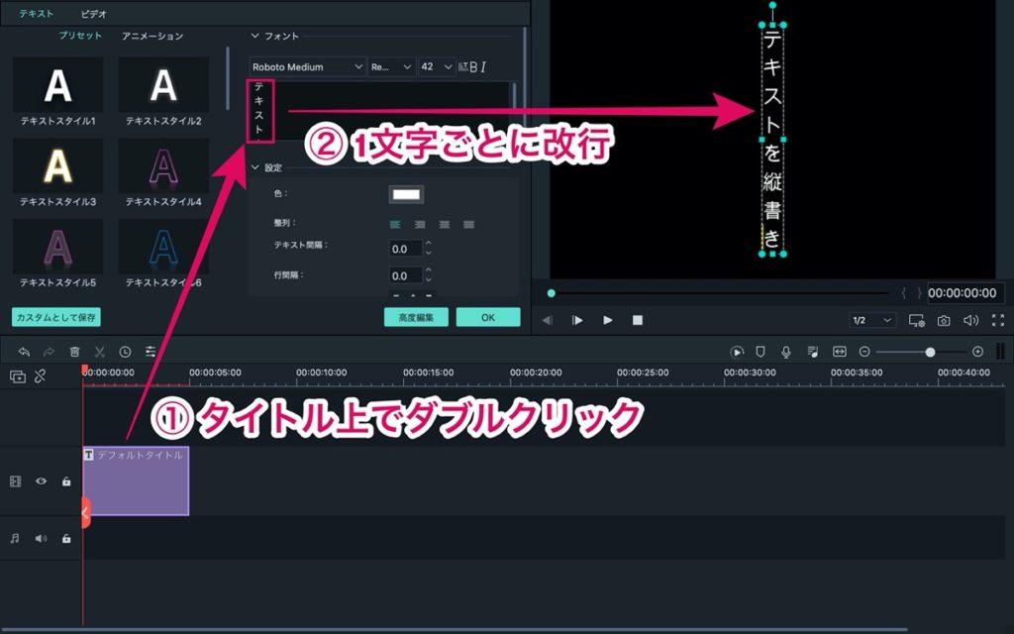Screen dimensions: 1014x634
Task: Click the text spacing icon beside font size
Action: click(463, 66)
